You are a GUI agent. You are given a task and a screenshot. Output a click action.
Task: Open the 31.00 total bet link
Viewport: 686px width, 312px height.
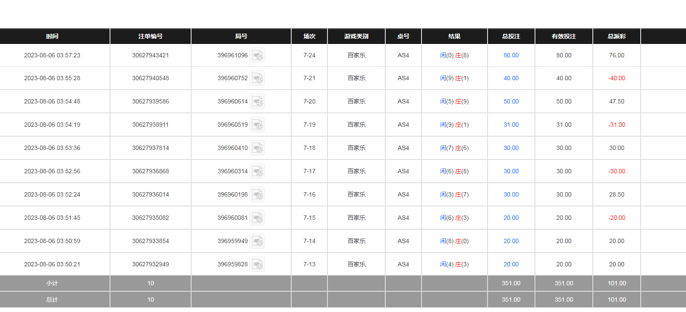[x=511, y=125]
